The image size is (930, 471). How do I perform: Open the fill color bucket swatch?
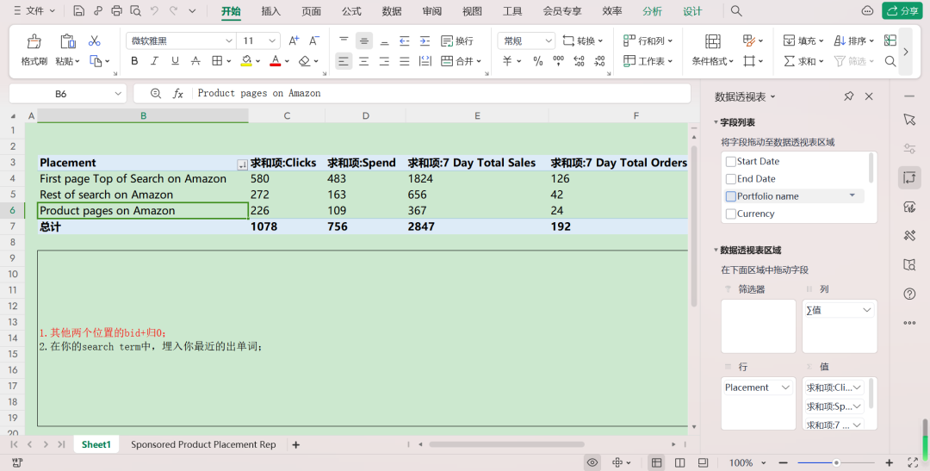(x=246, y=61)
